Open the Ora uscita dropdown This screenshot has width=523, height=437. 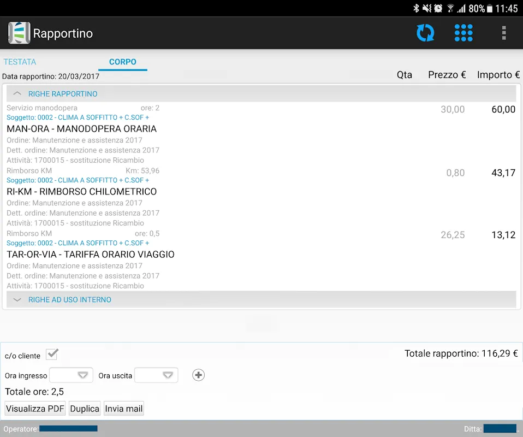[x=156, y=375]
